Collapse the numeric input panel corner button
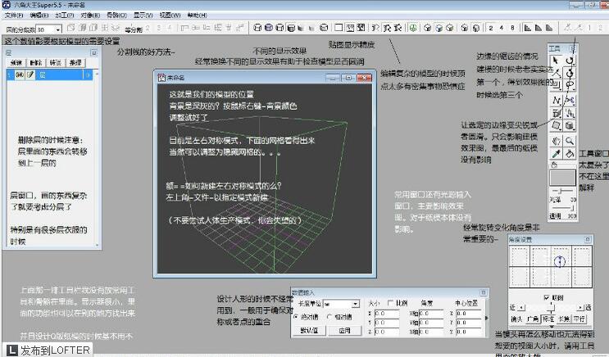Image resolution: width=609 pixels, height=357 pixels. point(483,292)
